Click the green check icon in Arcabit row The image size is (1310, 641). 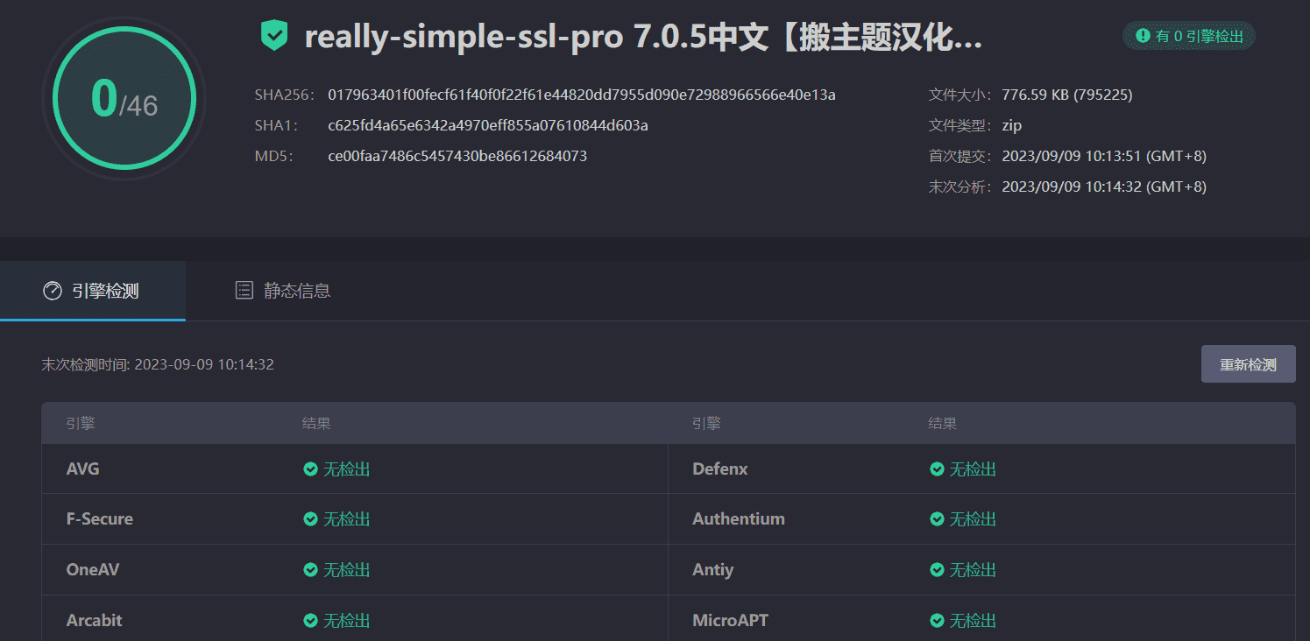[x=310, y=621]
